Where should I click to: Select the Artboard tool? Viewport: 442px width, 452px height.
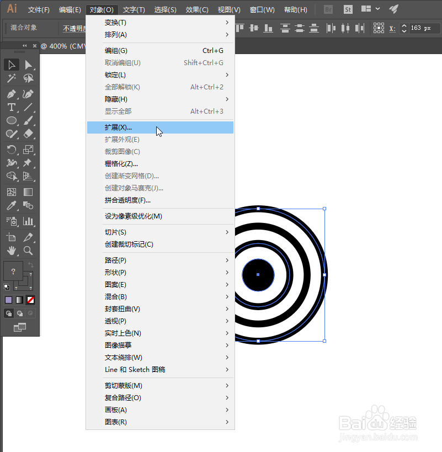tap(12, 237)
